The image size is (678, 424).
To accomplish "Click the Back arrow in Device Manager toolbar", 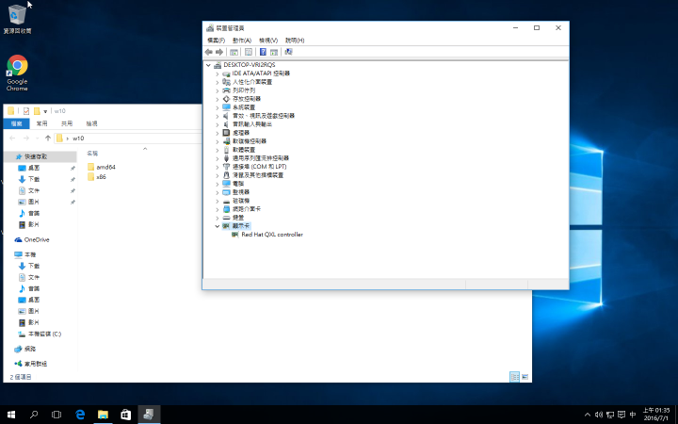I will click(x=208, y=52).
